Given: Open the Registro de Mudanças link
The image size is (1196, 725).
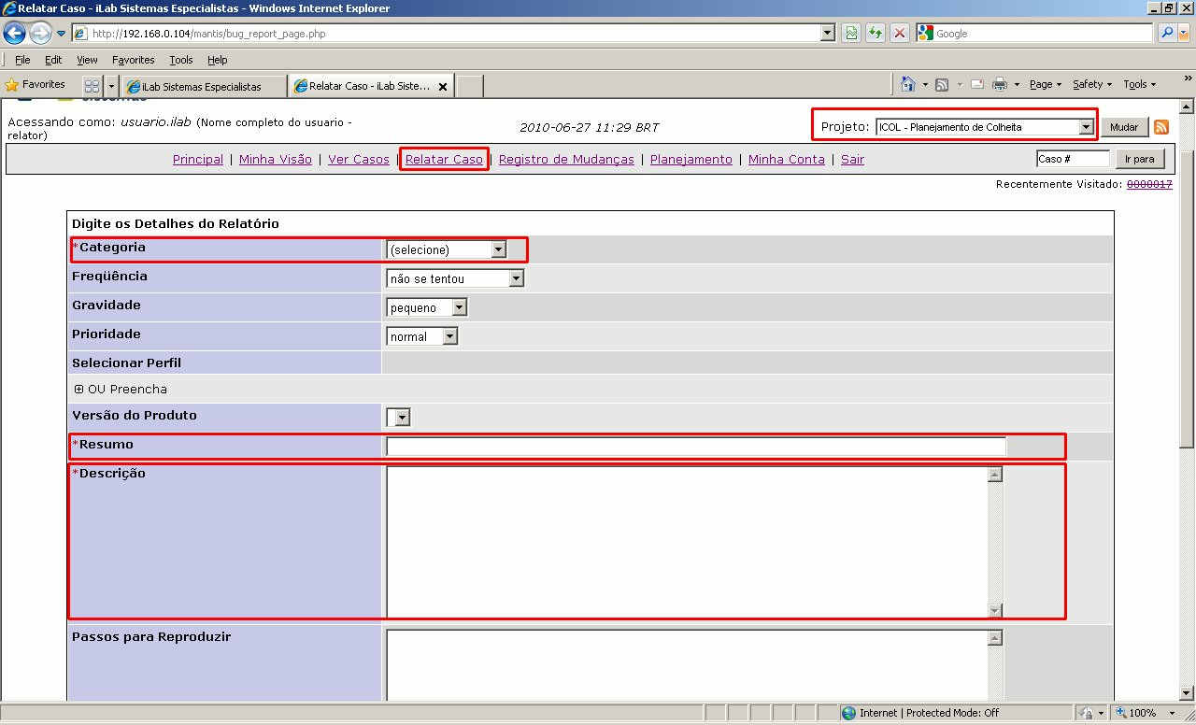Looking at the screenshot, I should (x=566, y=160).
